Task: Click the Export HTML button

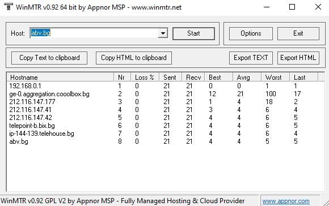Action: tap(298, 58)
